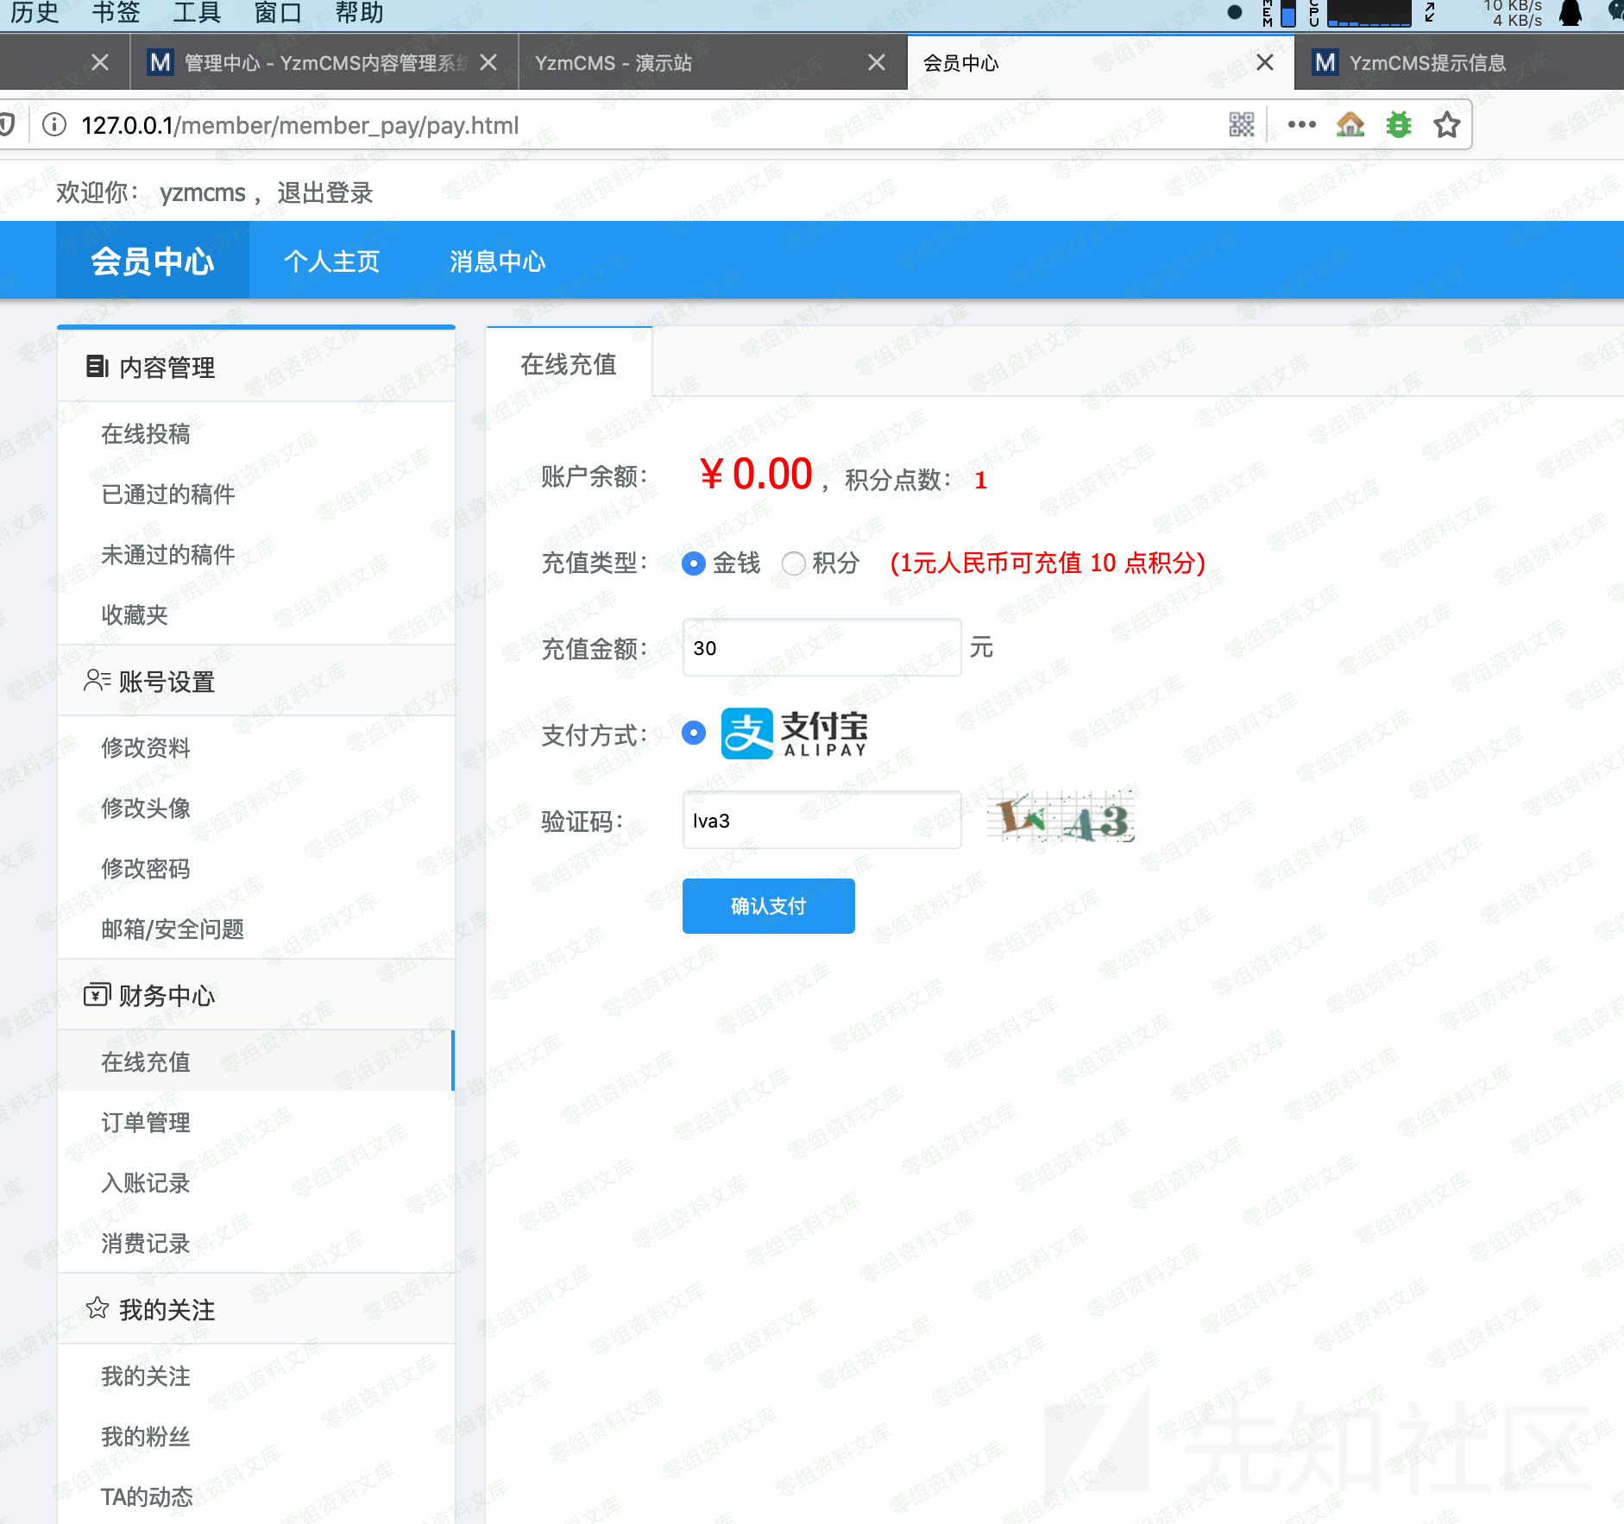Image resolution: width=1624 pixels, height=1524 pixels.
Task: Select the 积分 recharge type radio
Action: [x=793, y=564]
